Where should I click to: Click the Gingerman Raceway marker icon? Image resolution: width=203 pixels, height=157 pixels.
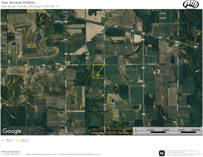click(31, 42)
